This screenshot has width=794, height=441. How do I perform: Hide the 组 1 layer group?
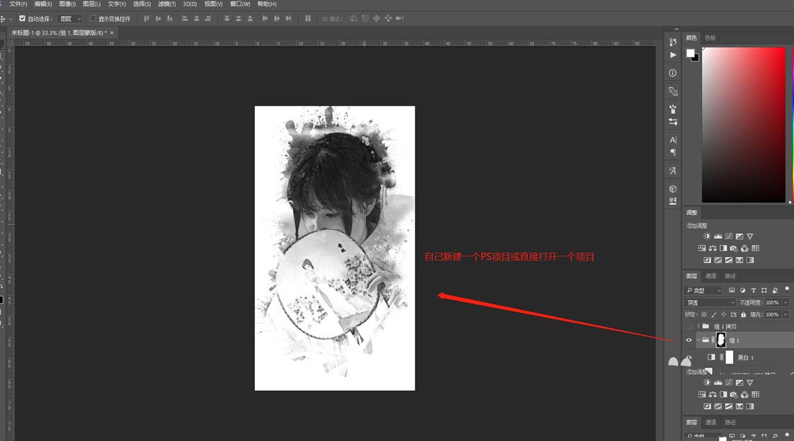[689, 340]
